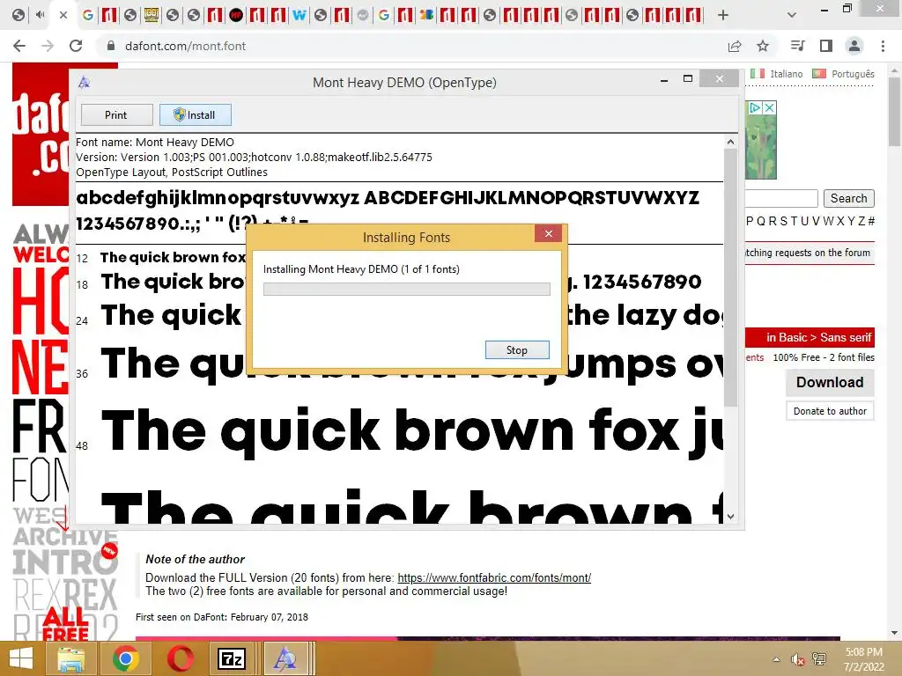
Task: Open a new browser tab
Action: tap(723, 15)
